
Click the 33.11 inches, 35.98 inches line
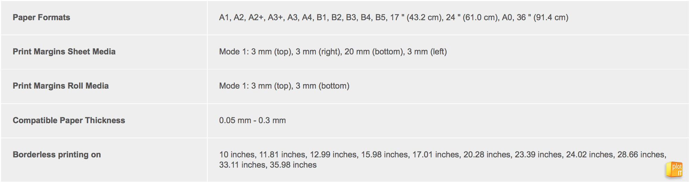[268, 165]
